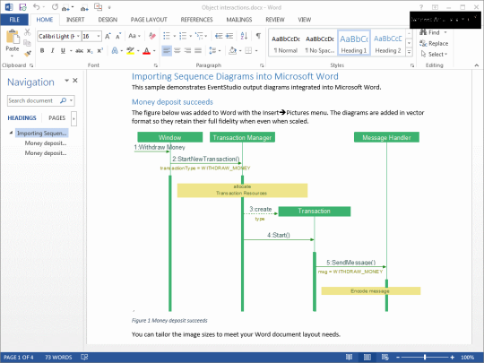Open the font size dropdown
This screenshot has height=363, width=484.
pos(99,36)
